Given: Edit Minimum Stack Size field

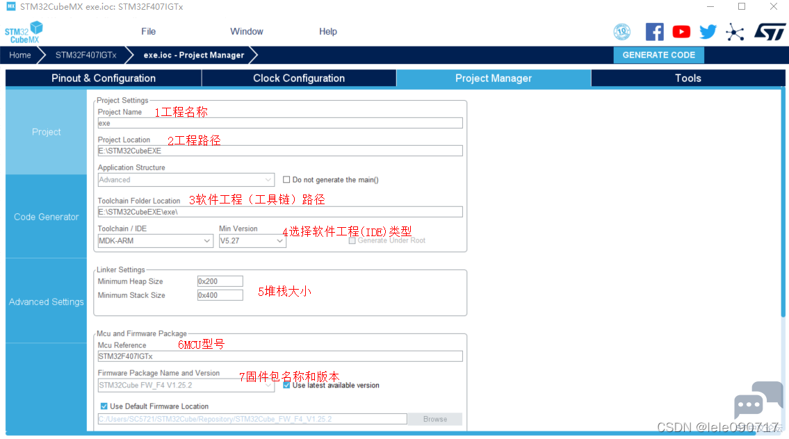Looking at the screenshot, I should 220,295.
